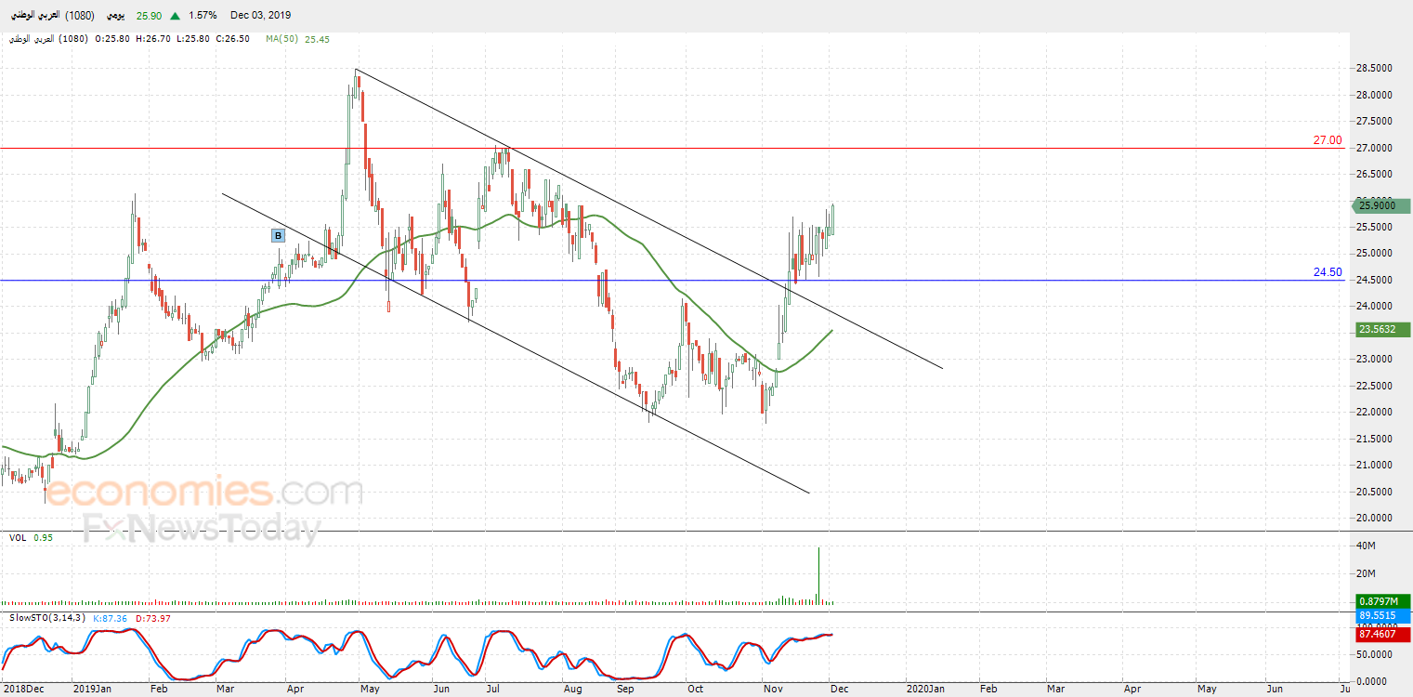The image size is (1413, 697).
Task: Click the blue B marker on the chart
Action: [x=277, y=235]
